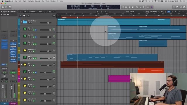Toggle record enable on the Voz 1 track
This screenshot has height=105, width=187.
(34, 30)
